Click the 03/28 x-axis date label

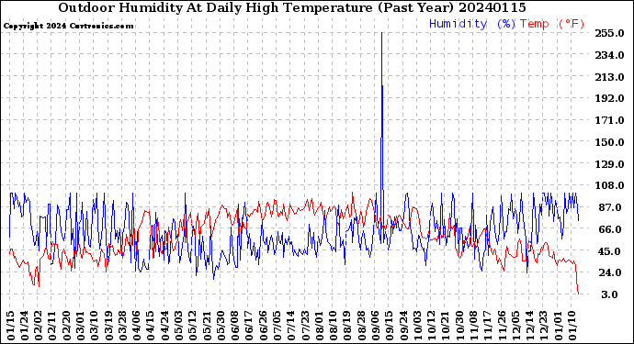coord(123,326)
